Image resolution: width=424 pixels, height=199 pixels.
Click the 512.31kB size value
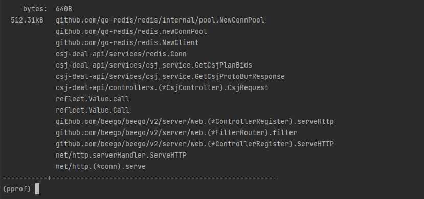[x=27, y=20]
